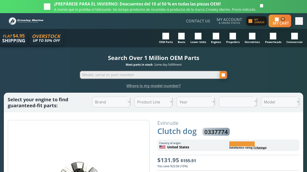Focus the model, serial or part number field
Viewport: 307px width, 172px height.
[x=150, y=75]
